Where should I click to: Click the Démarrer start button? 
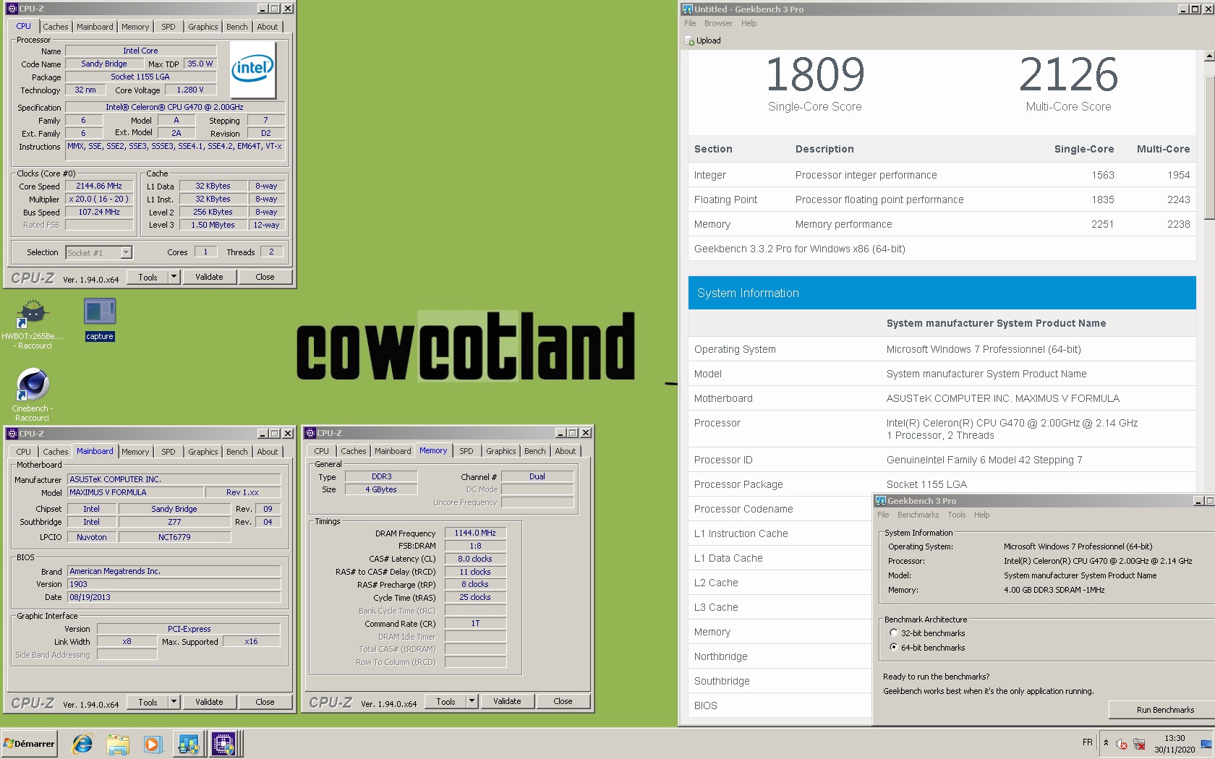29,743
